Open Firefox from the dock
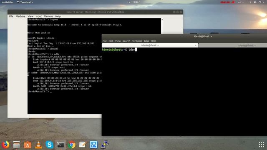Viewport: 267px width, 150px height. tap(5, 145)
